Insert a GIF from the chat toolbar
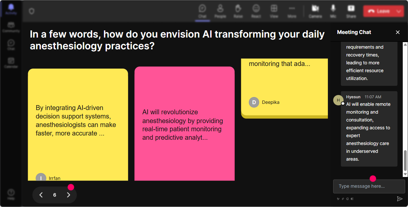 pyautogui.click(x=352, y=199)
